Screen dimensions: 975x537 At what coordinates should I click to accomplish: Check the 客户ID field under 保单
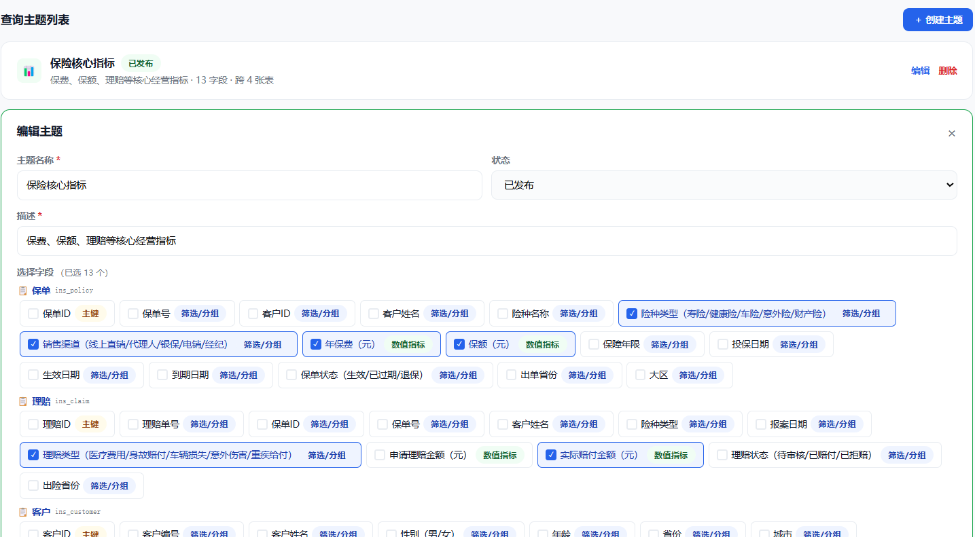253,314
